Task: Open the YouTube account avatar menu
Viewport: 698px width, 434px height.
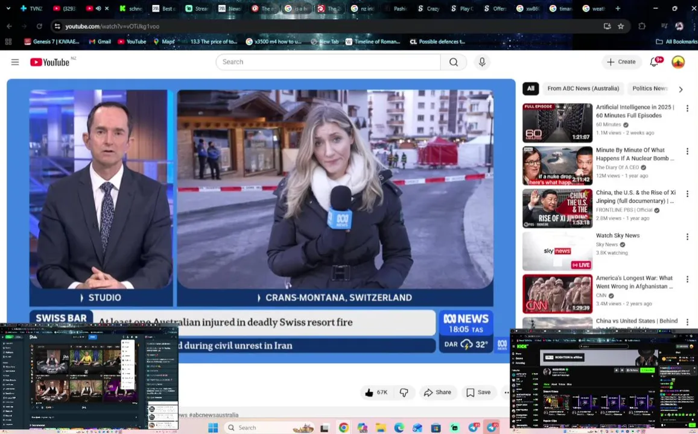Action: click(x=678, y=62)
